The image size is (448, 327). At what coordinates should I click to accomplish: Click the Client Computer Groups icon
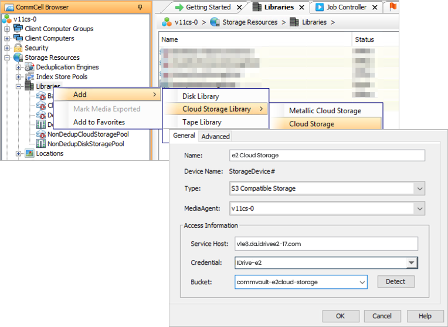point(18,29)
